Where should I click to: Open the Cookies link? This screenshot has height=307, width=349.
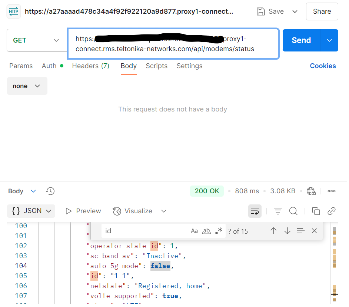[x=323, y=66]
